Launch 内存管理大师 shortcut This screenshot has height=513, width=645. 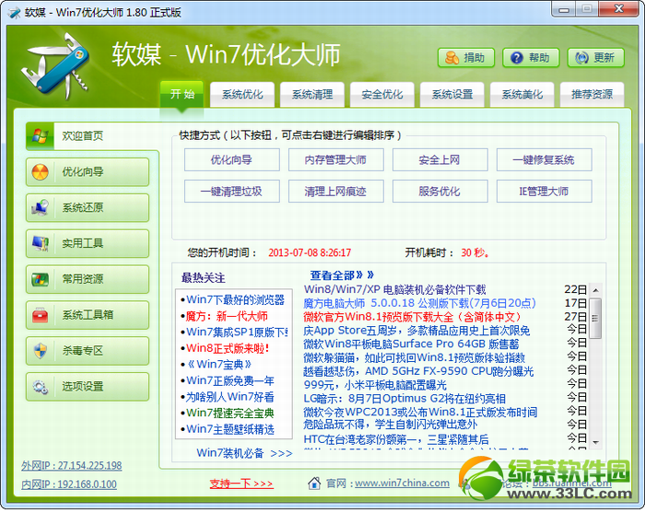pyautogui.click(x=336, y=160)
